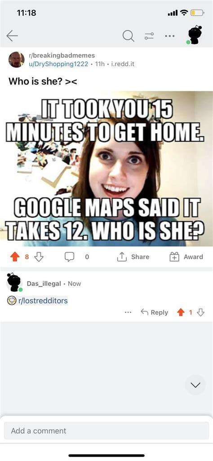
Task: Follow the r/lostredditors link
Action: [43, 301]
